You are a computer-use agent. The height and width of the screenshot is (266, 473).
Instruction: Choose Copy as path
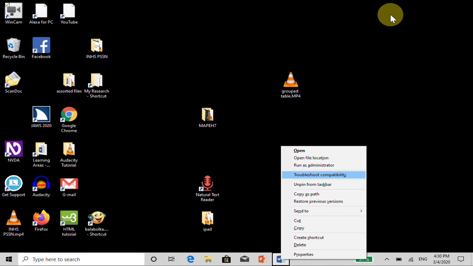click(x=323, y=194)
